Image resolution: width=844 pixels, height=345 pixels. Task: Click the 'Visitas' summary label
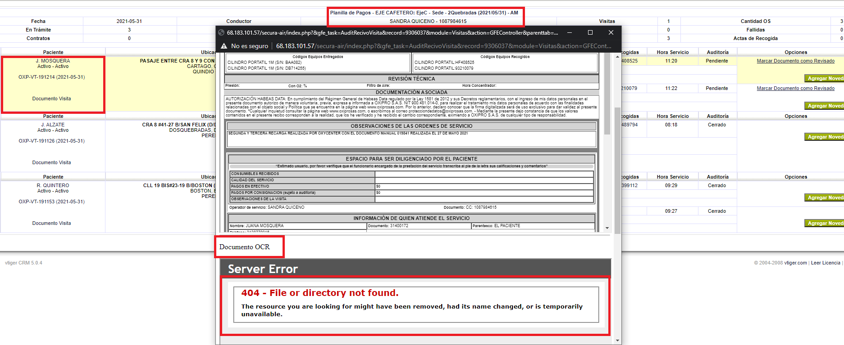pyautogui.click(x=607, y=21)
